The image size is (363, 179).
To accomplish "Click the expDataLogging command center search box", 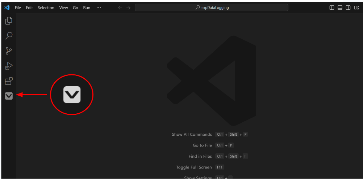I will (212, 8).
